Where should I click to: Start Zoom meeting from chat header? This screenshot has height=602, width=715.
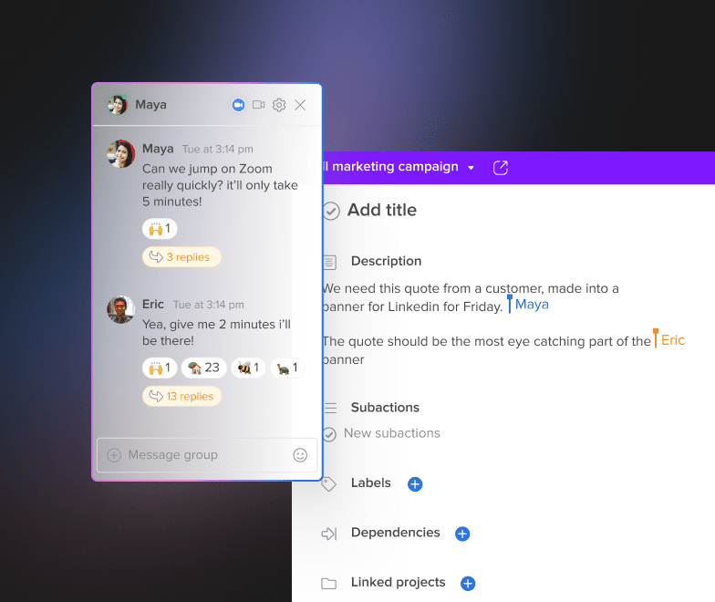point(239,105)
